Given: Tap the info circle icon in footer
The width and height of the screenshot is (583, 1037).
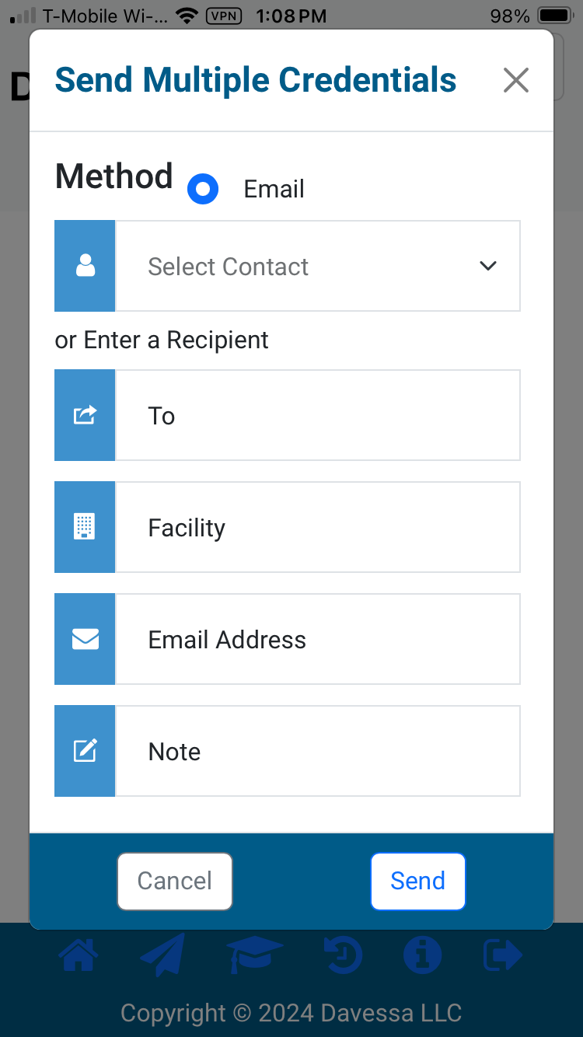Looking at the screenshot, I should coord(423,955).
